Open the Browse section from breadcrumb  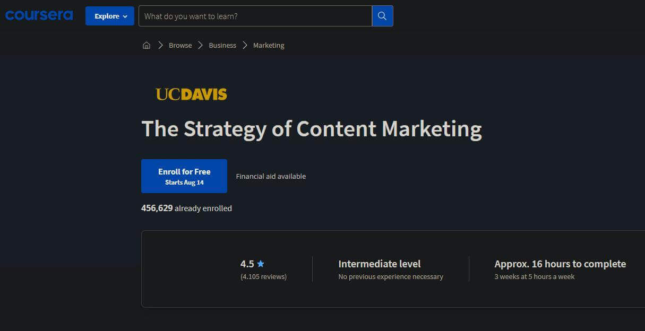click(x=180, y=45)
